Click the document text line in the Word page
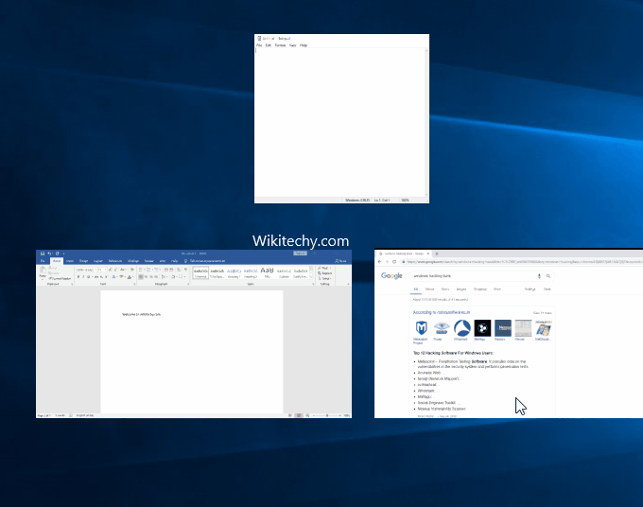643x507 pixels. [142, 314]
